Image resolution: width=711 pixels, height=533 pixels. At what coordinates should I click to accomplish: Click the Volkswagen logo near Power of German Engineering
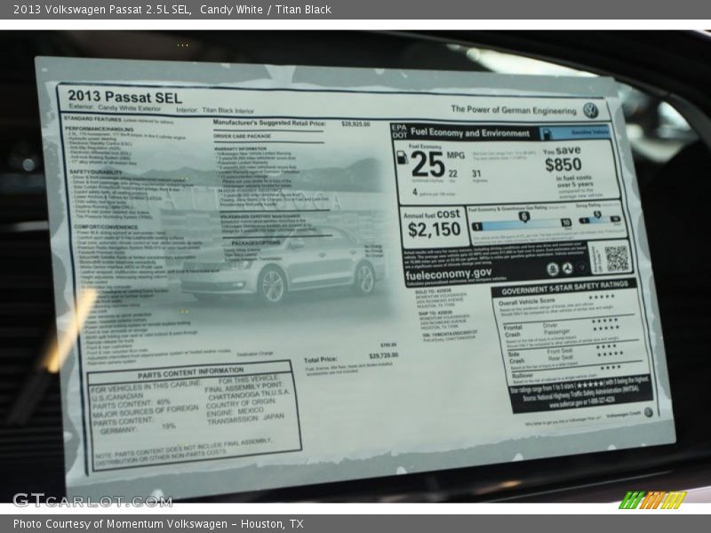coord(587,110)
